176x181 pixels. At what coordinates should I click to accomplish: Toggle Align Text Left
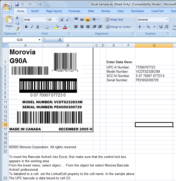point(76,27)
